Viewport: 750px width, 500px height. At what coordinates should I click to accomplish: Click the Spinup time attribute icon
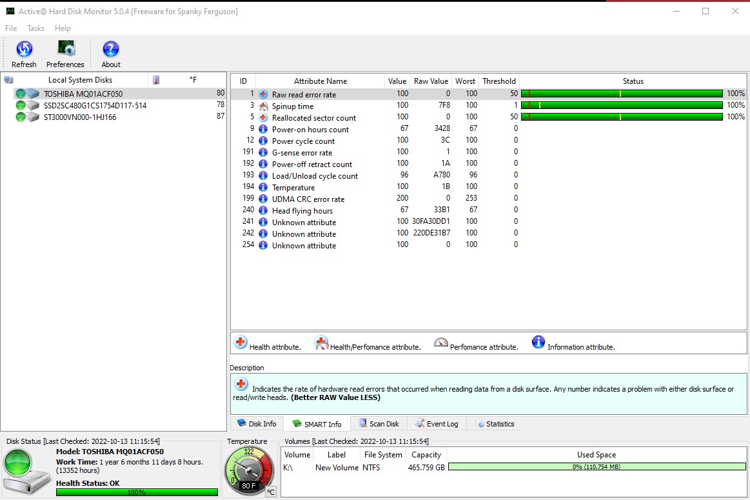[263, 106]
